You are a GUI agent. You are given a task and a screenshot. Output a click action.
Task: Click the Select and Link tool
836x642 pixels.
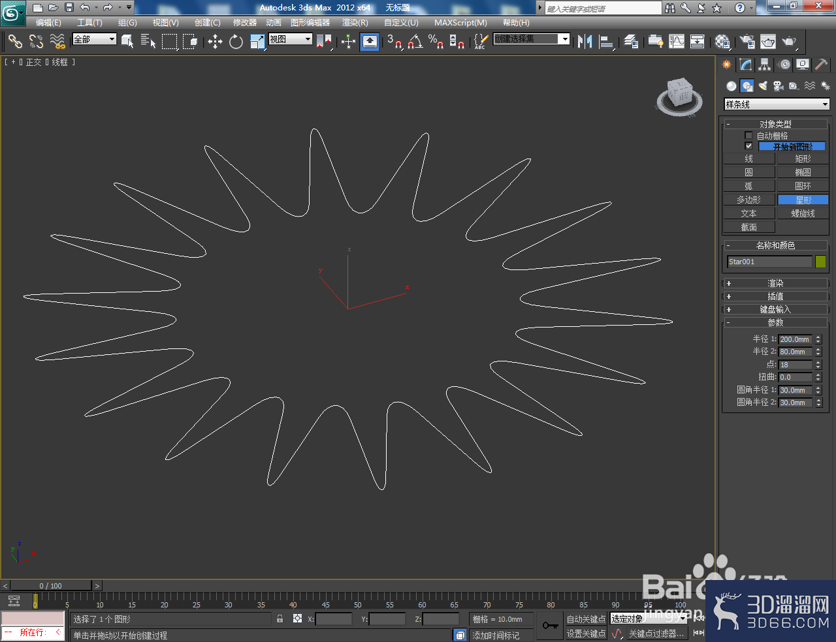coord(15,42)
